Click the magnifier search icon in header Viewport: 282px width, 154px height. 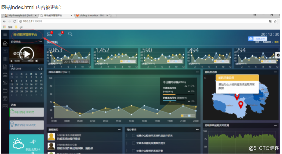click(x=70, y=34)
